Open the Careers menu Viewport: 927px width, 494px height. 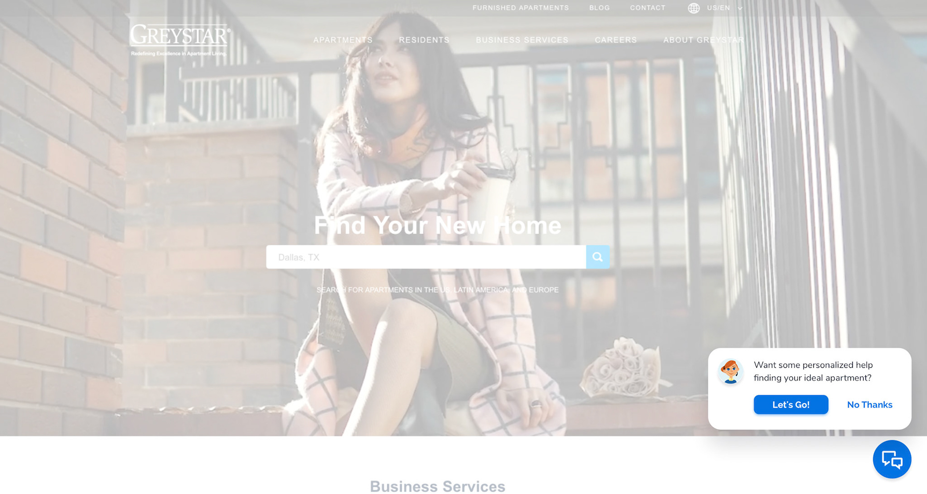point(616,40)
